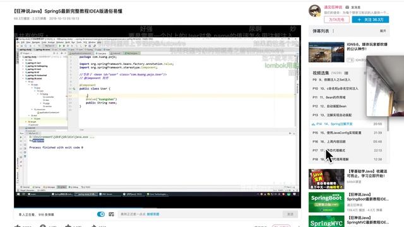Play episode P16 上周内容回顾
Viewport: 404px width, 227px height.
[x=347, y=141]
